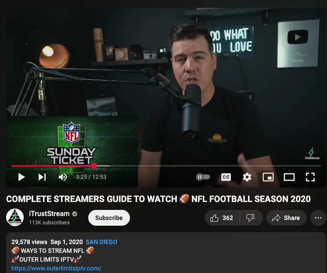
Task: Subscribe to the iTrustStream channel
Action: tap(109, 218)
